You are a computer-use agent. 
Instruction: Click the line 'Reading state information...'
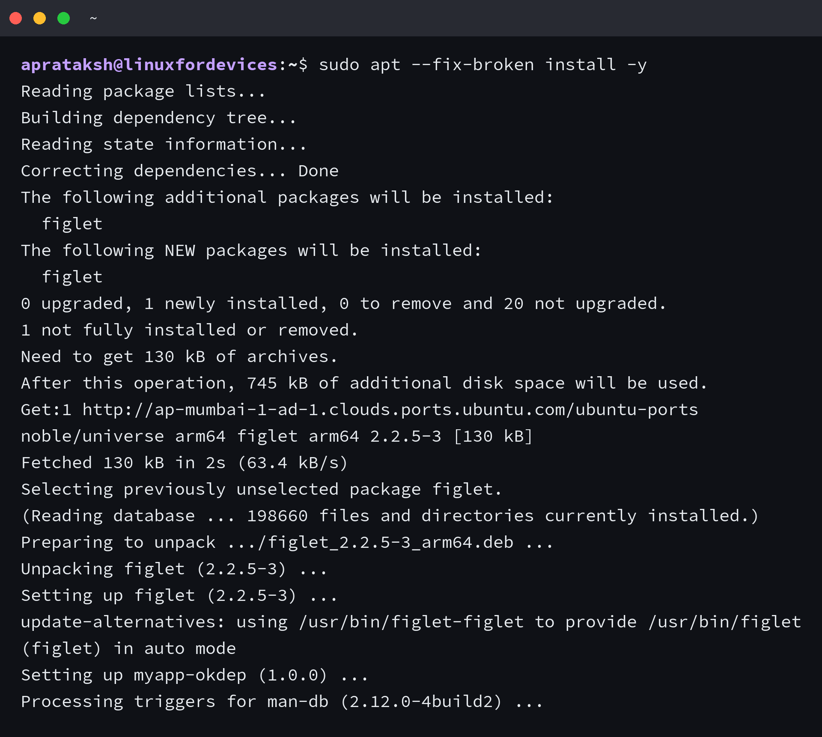pos(164,145)
